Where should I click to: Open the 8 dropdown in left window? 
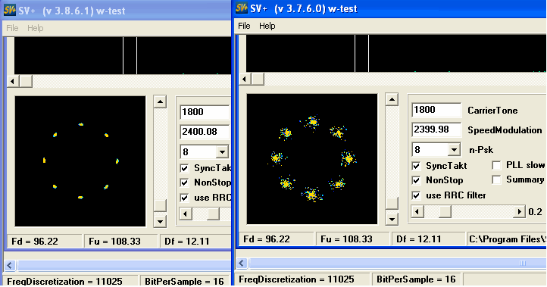(x=222, y=151)
